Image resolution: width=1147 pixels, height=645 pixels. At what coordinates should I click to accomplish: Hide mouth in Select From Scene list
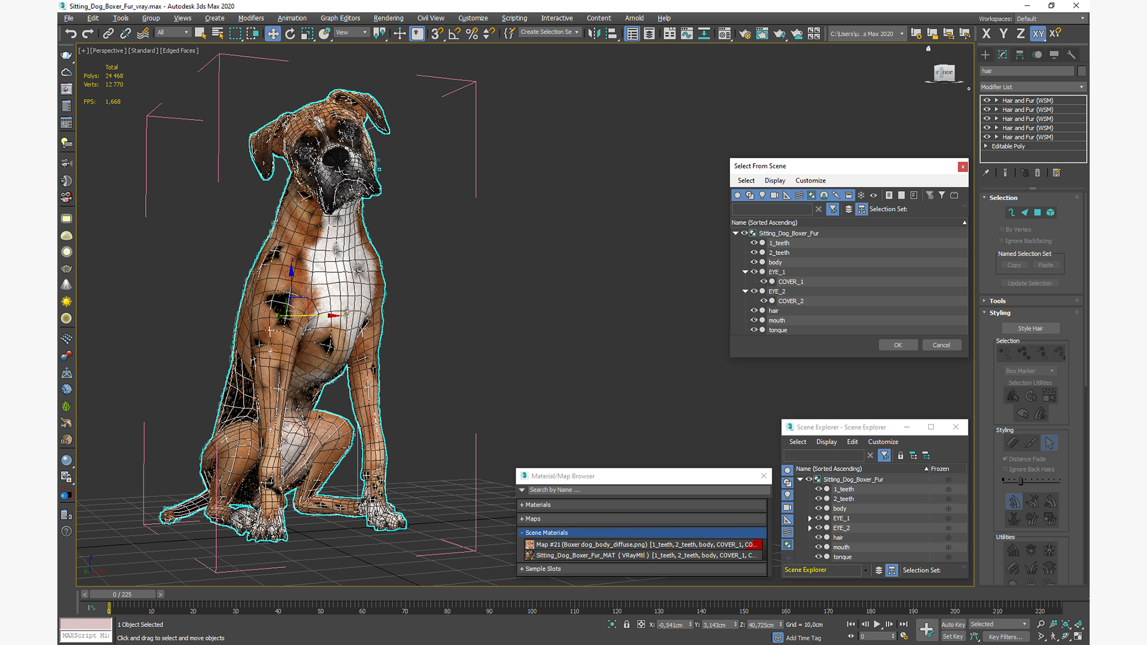click(x=754, y=320)
